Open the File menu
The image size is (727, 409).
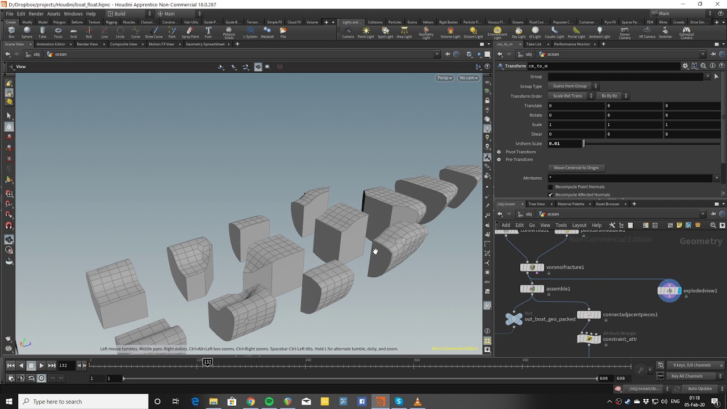coord(10,14)
